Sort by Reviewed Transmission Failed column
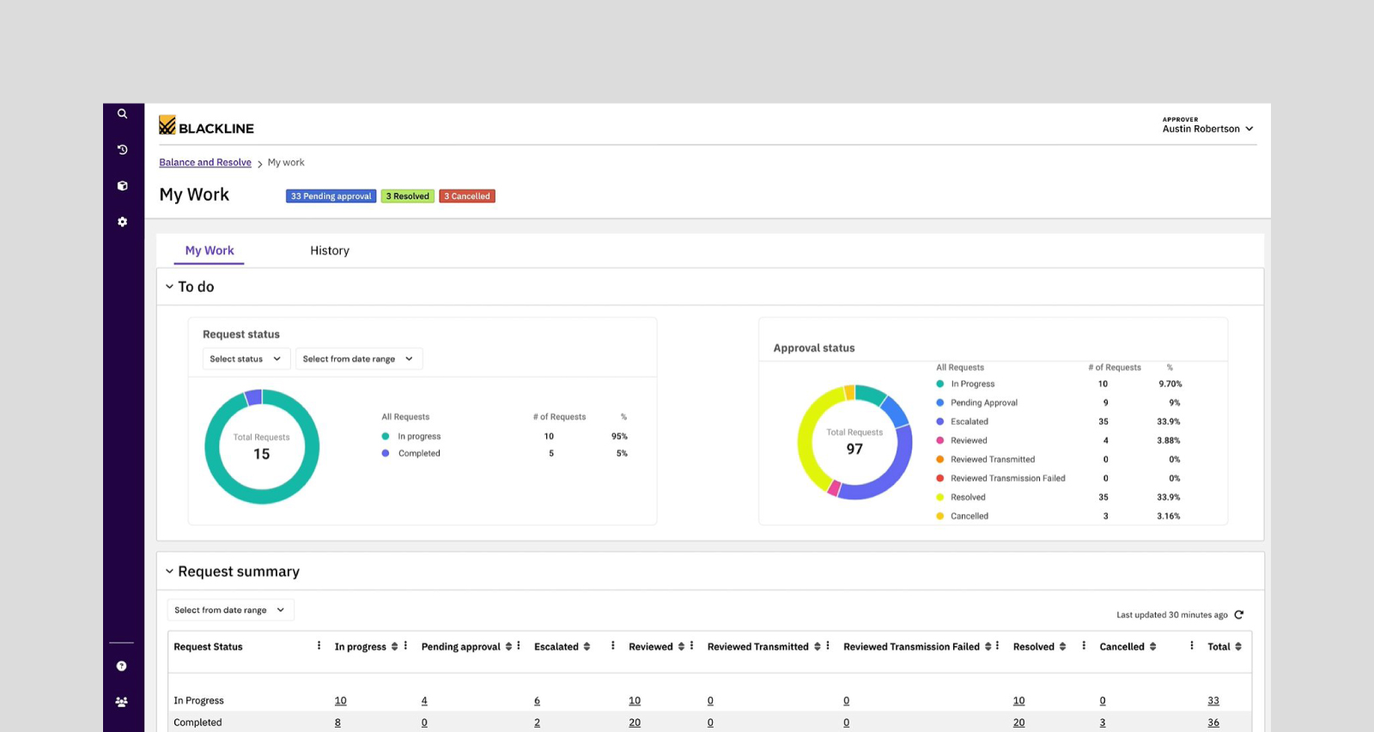 click(988, 647)
